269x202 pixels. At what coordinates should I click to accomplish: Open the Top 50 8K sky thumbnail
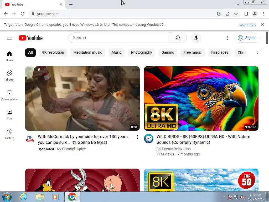pos(201,180)
